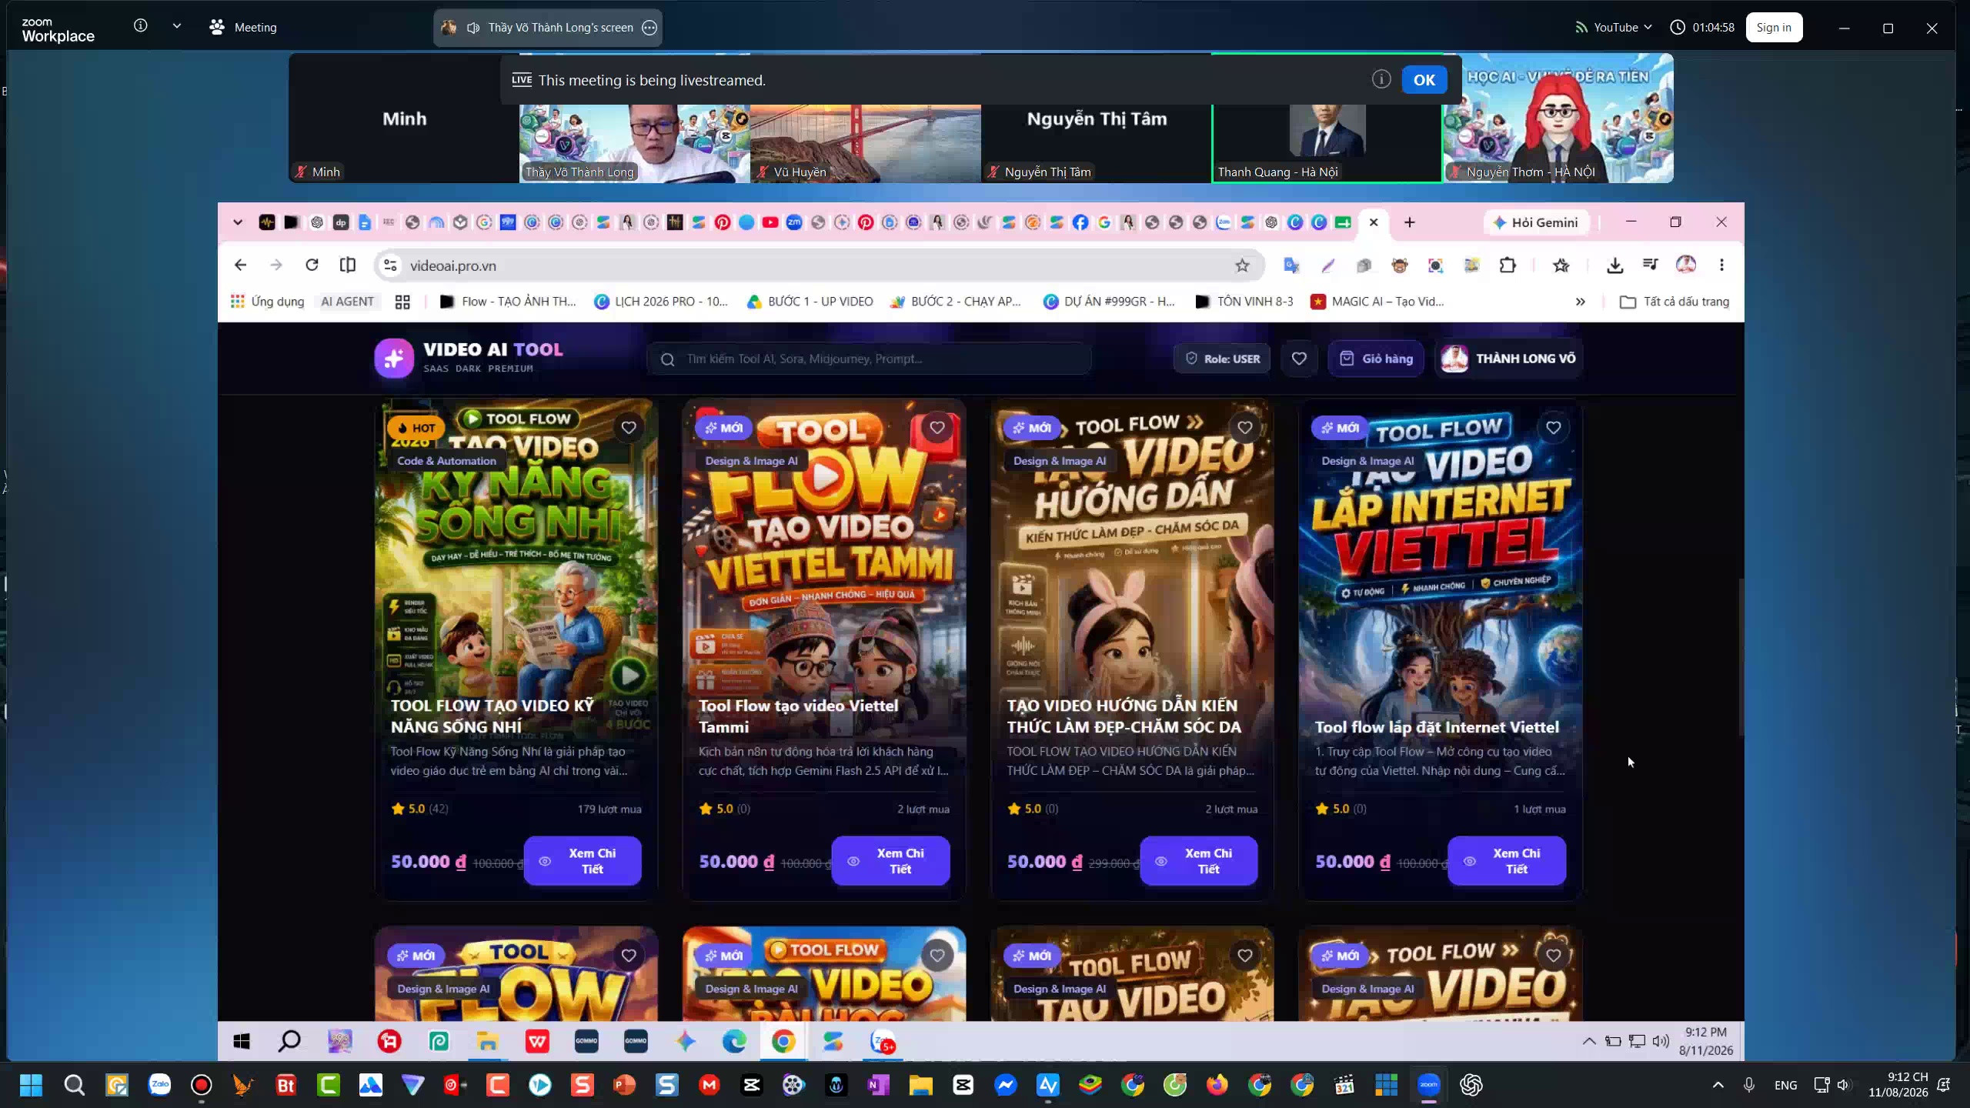
Task: Show hidden system tray icons
Action: [x=1718, y=1085]
